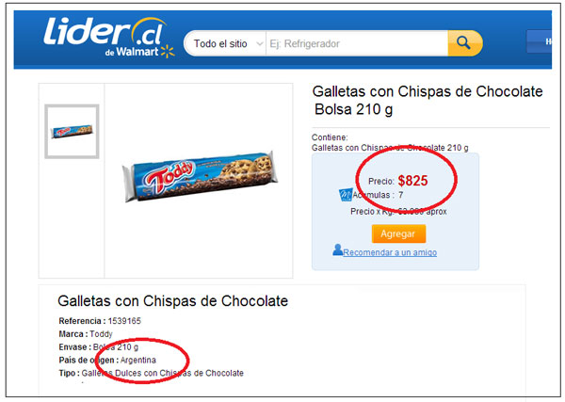Click the País de origen Argentina text

[107, 360]
